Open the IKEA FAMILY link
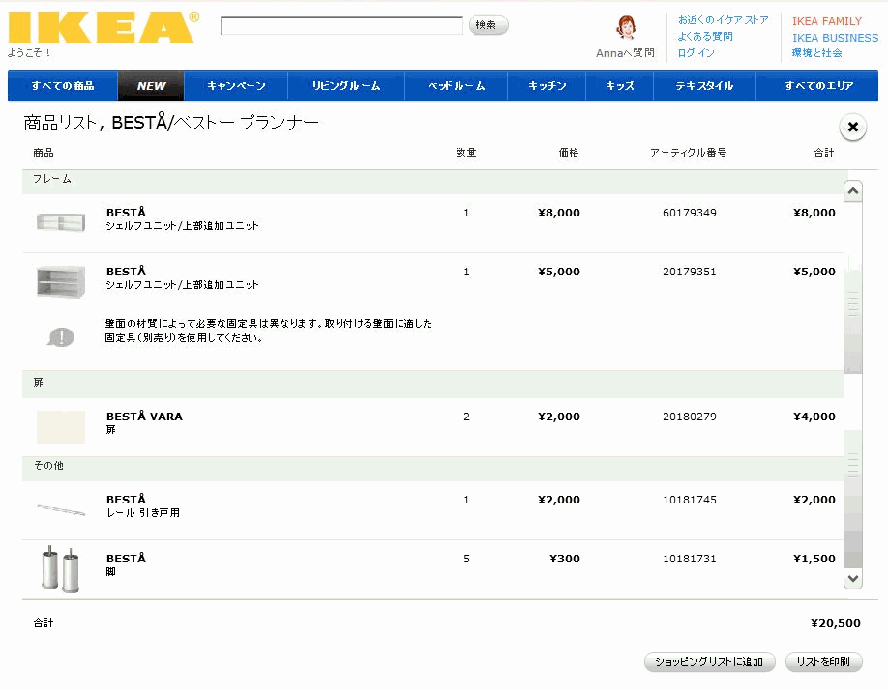Image resolution: width=888 pixels, height=690 pixels. pos(827,21)
